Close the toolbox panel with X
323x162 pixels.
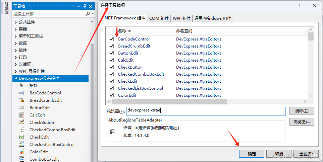tap(91, 6)
